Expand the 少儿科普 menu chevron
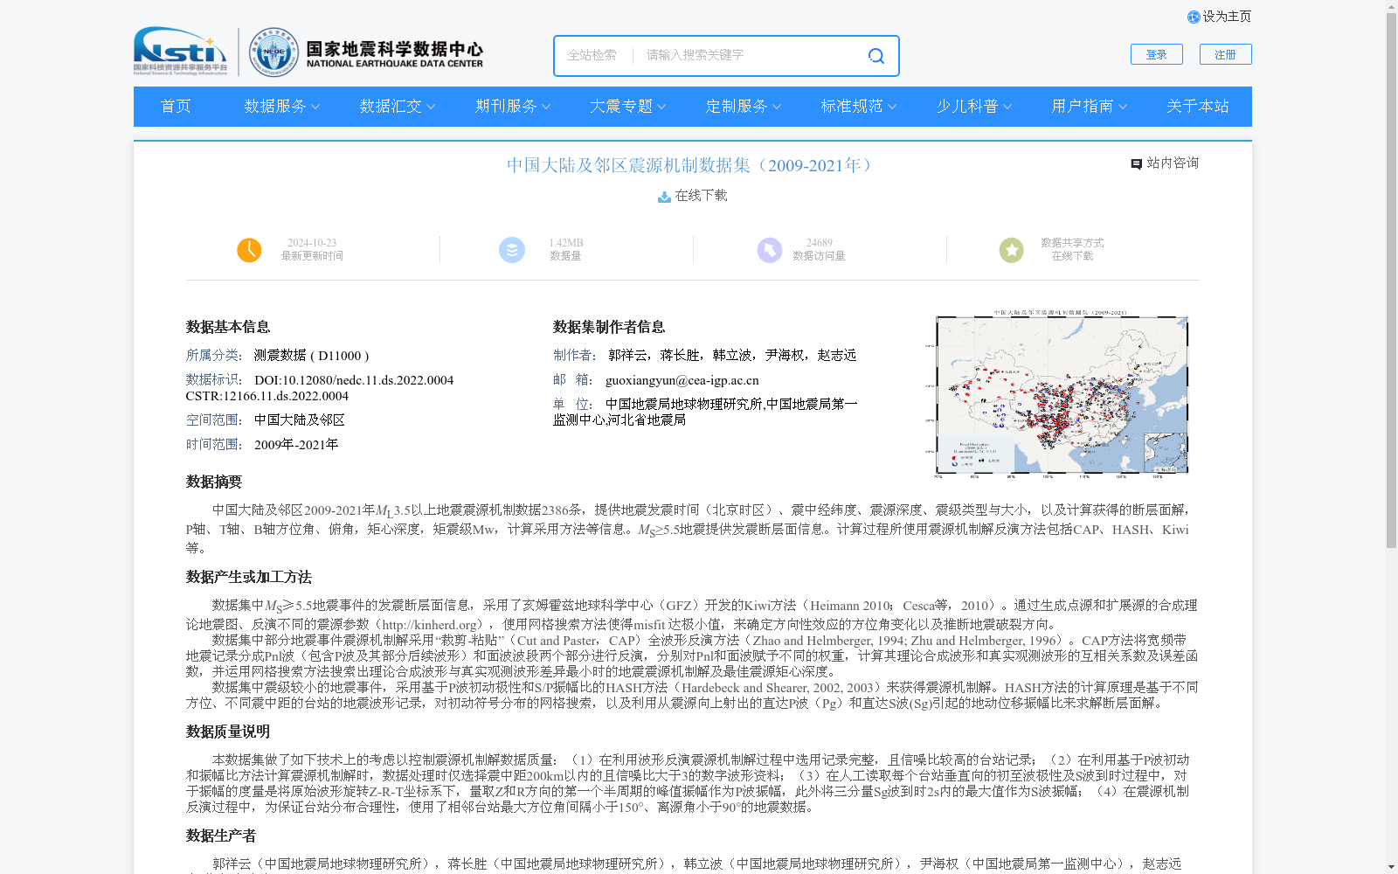Screen dimensions: 1398x874 click(1007, 107)
